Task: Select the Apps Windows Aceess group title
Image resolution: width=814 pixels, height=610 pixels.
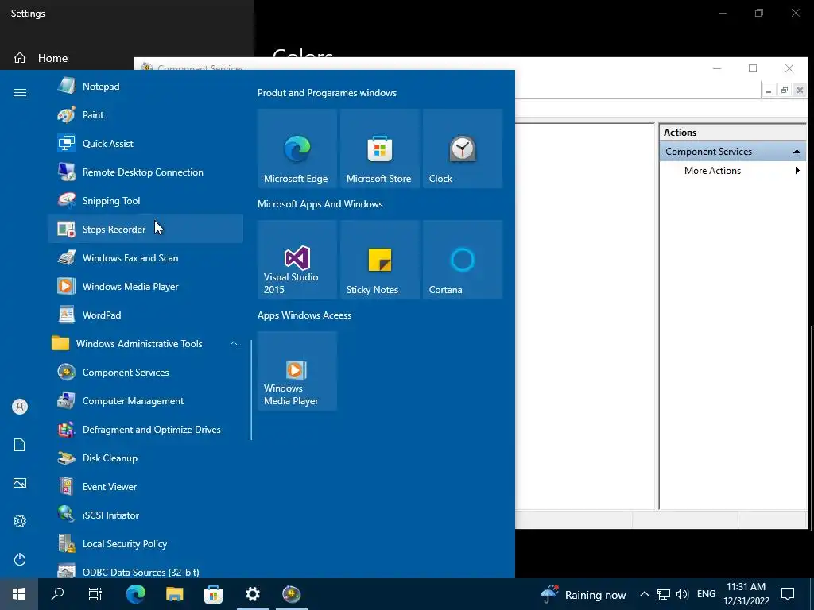Action: [x=304, y=315]
